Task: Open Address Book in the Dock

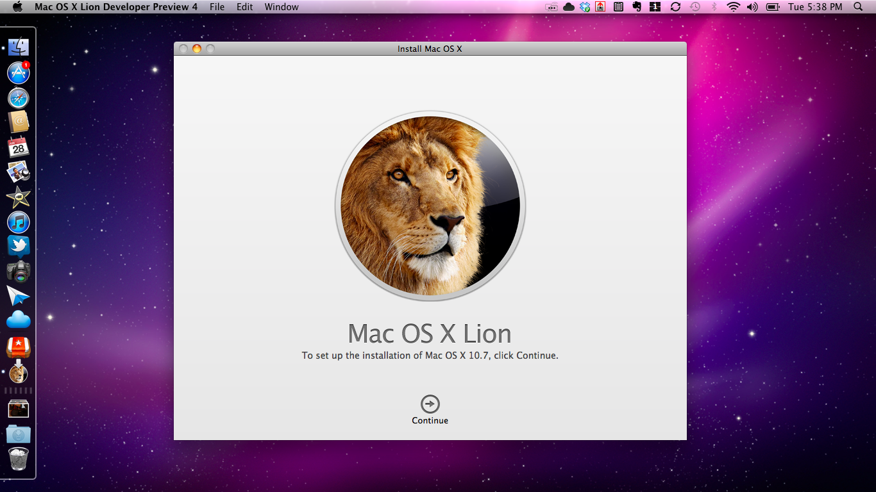Action: 19,122
